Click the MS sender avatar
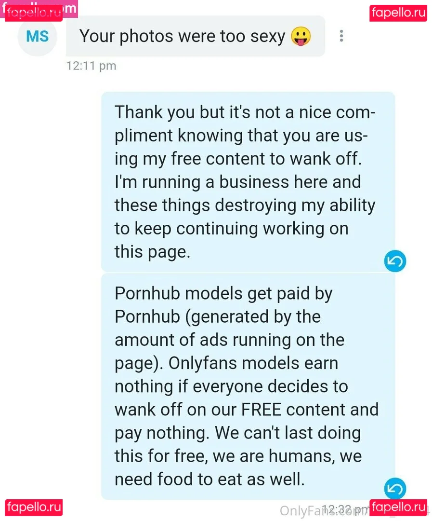Image resolution: width=432 pixels, height=521 pixels. (x=37, y=36)
